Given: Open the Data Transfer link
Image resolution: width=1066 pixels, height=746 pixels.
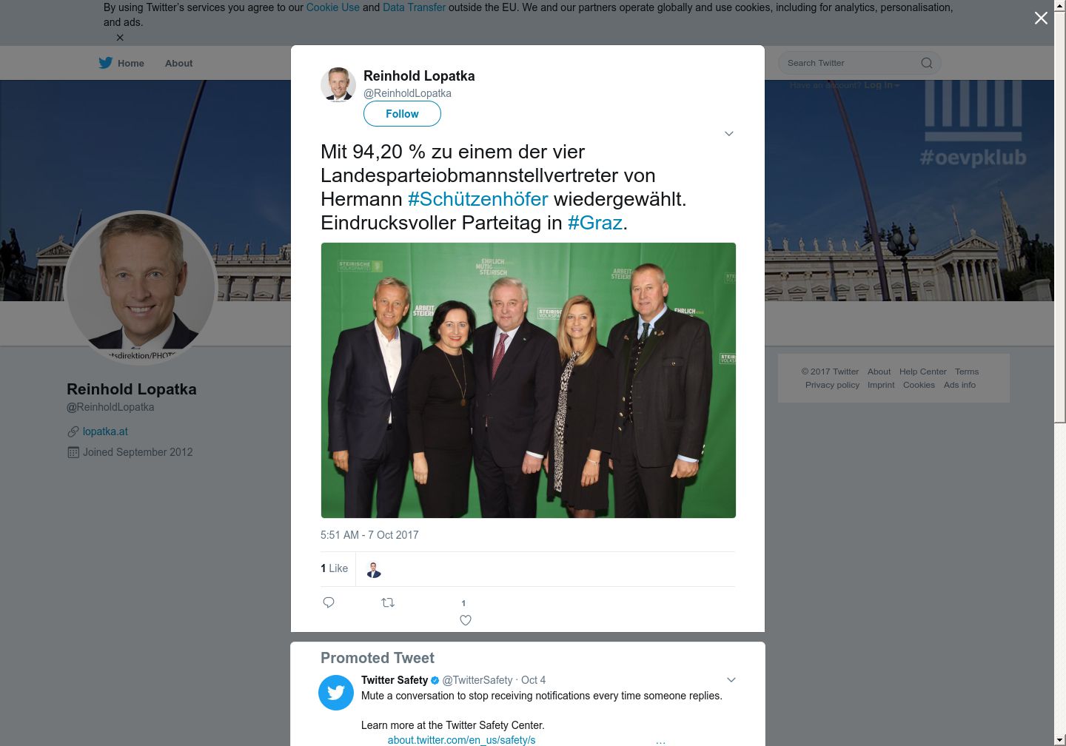Looking at the screenshot, I should coord(414,7).
